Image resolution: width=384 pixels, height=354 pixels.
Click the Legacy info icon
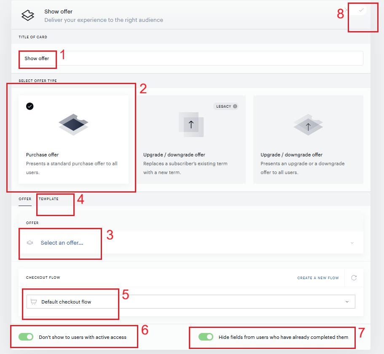click(235, 106)
